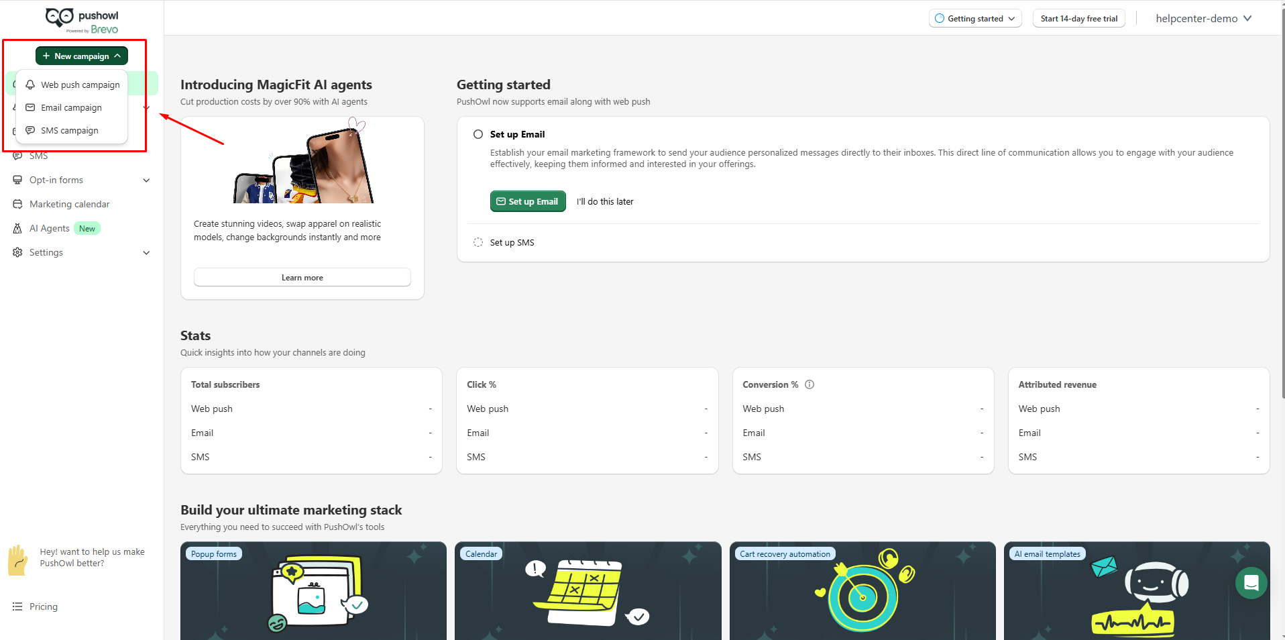1285x640 pixels.
Task: Open the helpcenter-demo account dropdown
Action: (x=1204, y=19)
